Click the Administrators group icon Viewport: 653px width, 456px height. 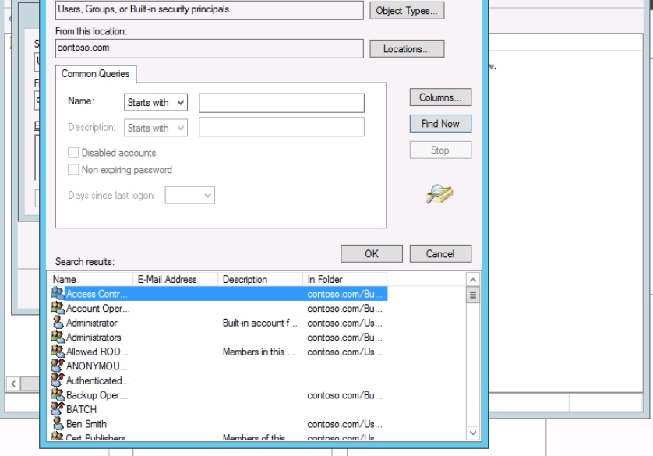[58, 338]
